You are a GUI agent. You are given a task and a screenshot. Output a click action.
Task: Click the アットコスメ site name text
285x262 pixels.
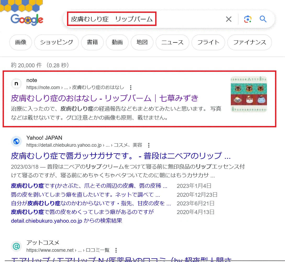tap(43, 243)
